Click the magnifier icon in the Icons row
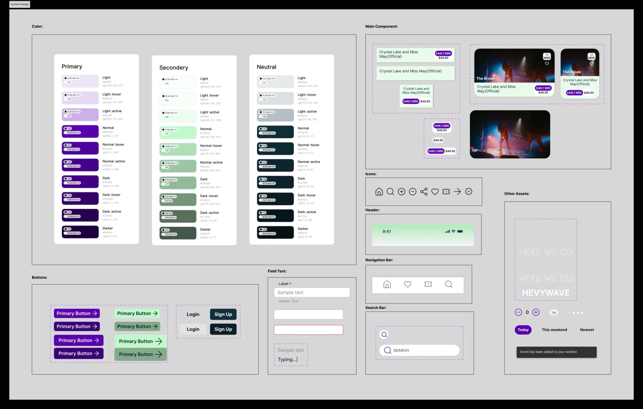The height and width of the screenshot is (409, 643). point(390,191)
